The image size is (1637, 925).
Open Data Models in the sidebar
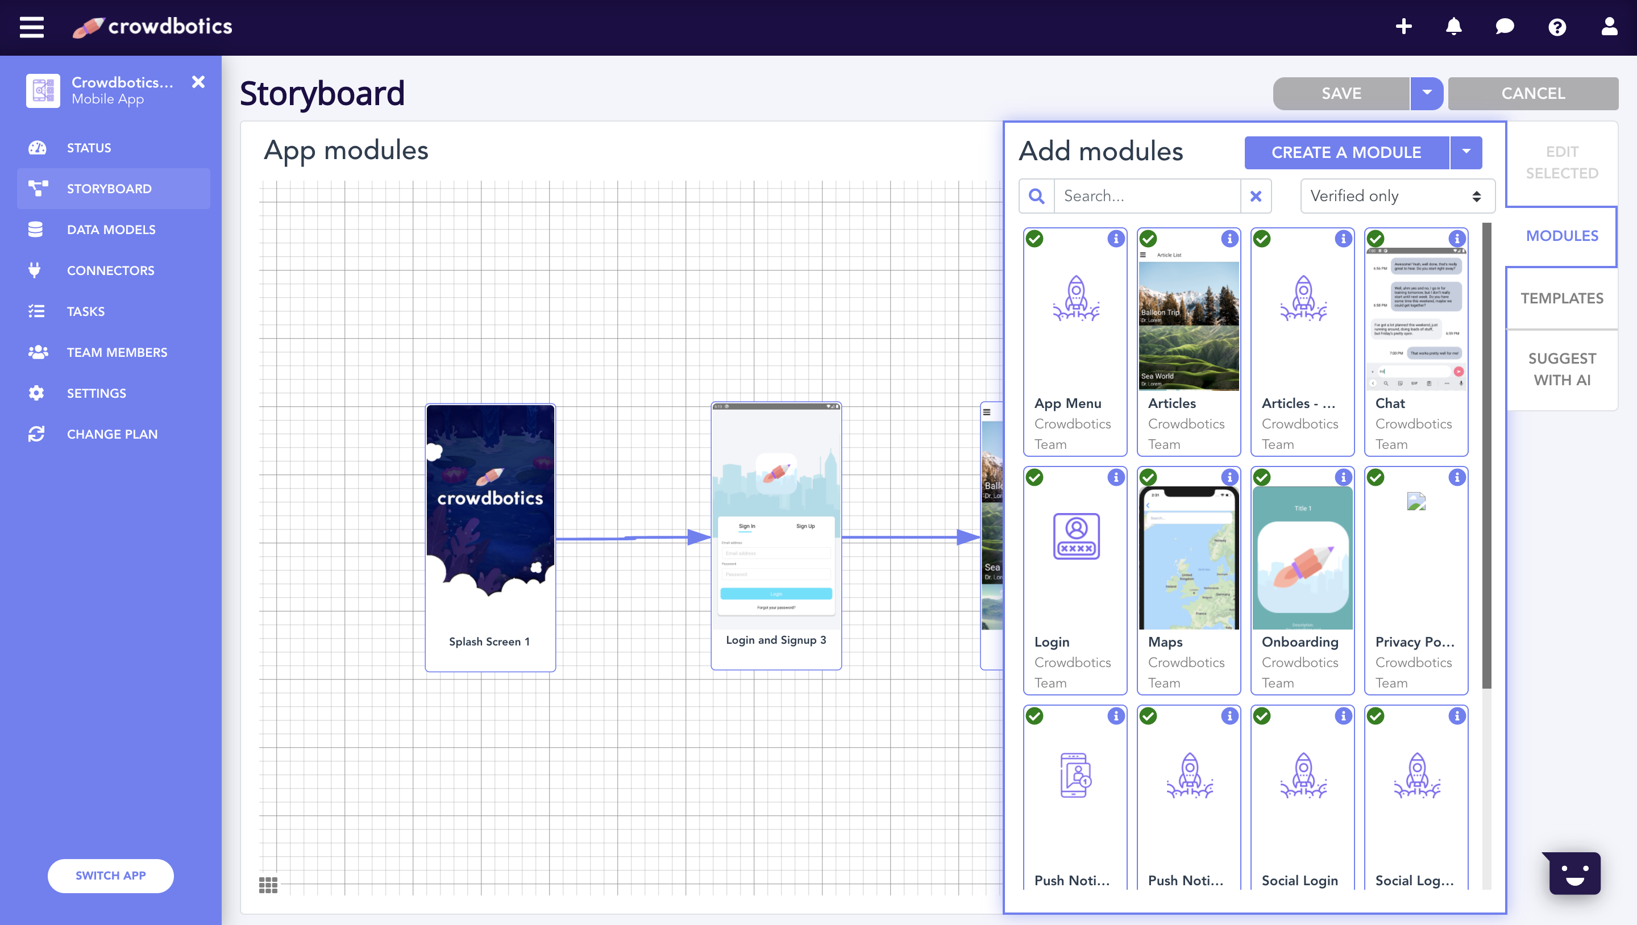tap(111, 230)
